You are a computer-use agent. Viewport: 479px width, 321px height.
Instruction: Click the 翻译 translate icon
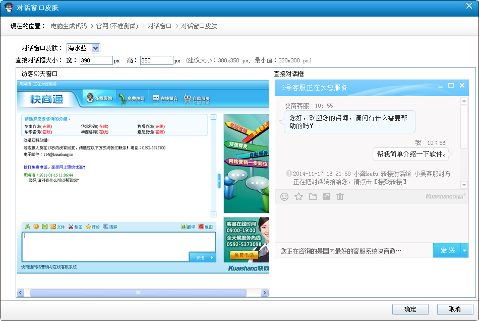pyautogui.click(x=184, y=227)
